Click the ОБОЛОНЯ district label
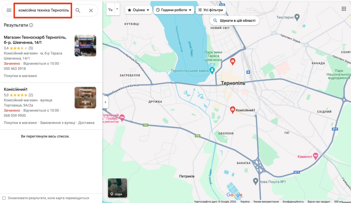The height and width of the screenshot is (203, 351). coord(226,133)
